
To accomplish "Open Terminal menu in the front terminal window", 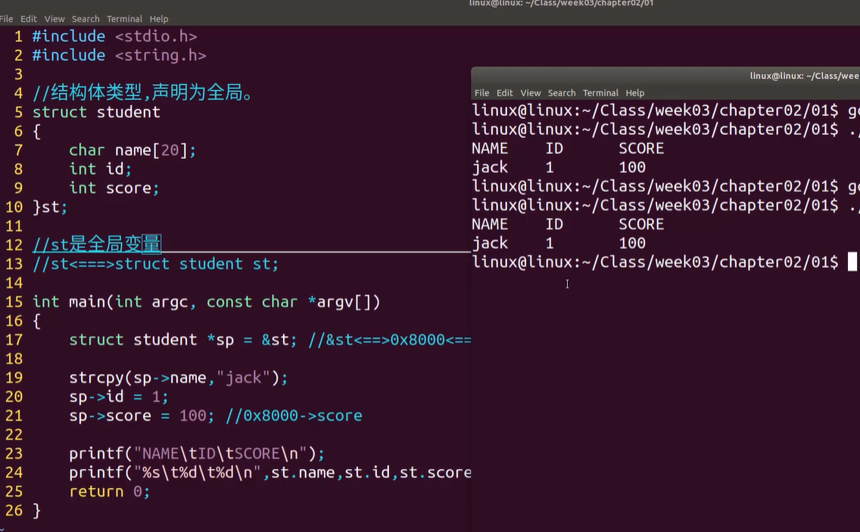I will pos(600,92).
